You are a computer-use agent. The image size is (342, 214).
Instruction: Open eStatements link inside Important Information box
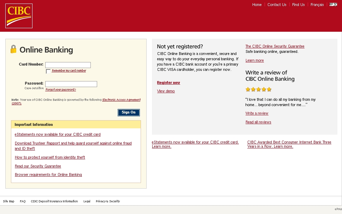(x=58, y=134)
